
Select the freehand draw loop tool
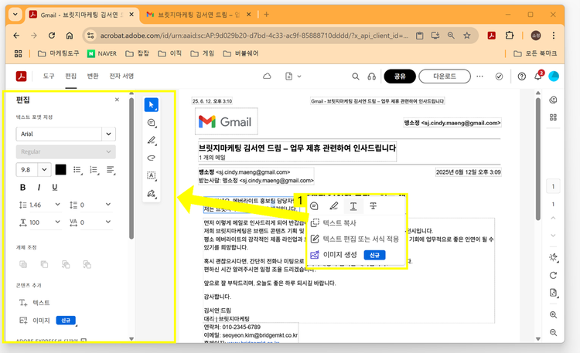pyautogui.click(x=152, y=158)
